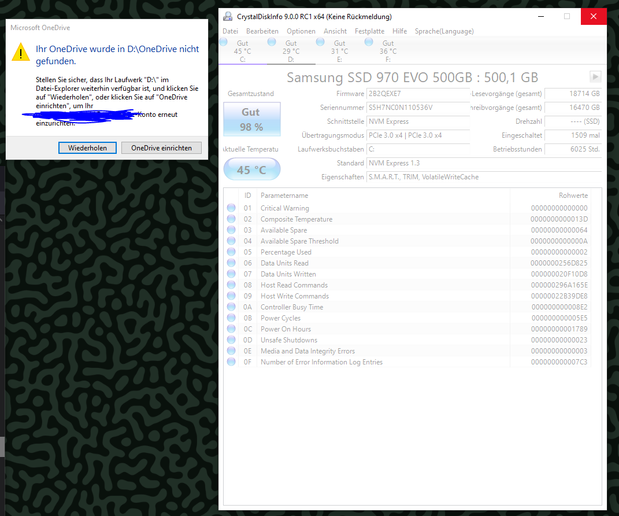This screenshot has height=516, width=619.
Task: Click the OneDrive einrichten button
Action: 161,148
